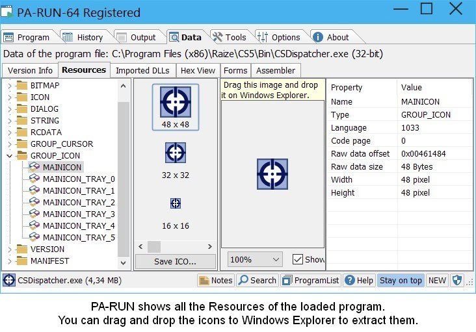
Task: Expand the VERSION tree node
Action: tap(9, 249)
